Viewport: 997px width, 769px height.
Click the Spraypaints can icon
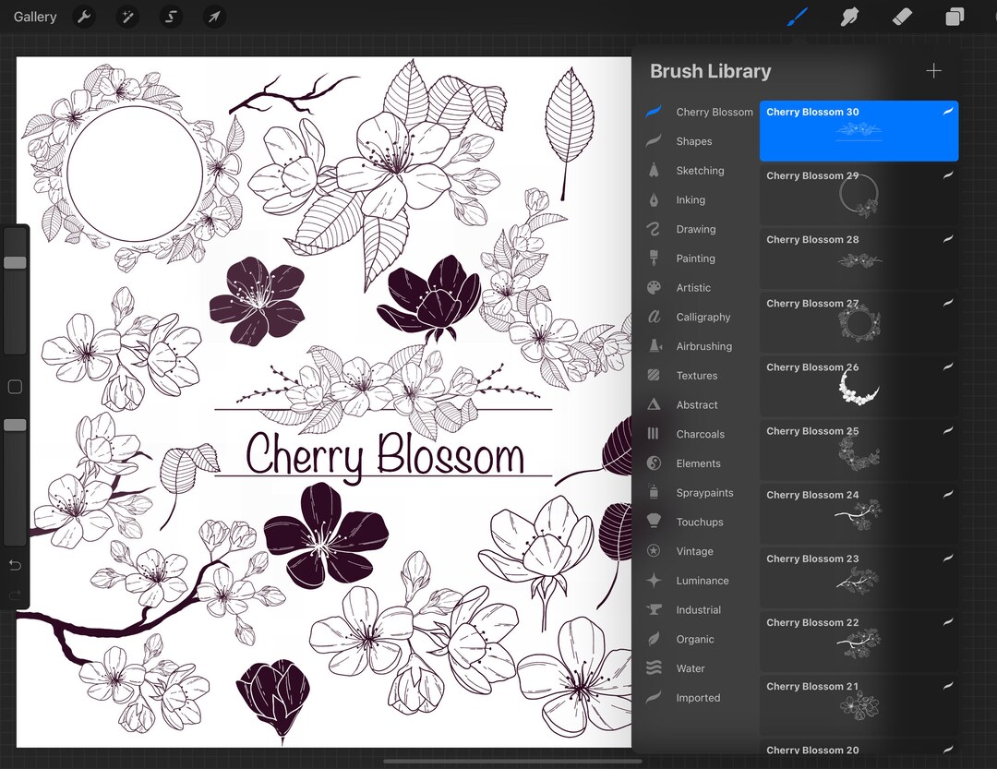coord(654,492)
